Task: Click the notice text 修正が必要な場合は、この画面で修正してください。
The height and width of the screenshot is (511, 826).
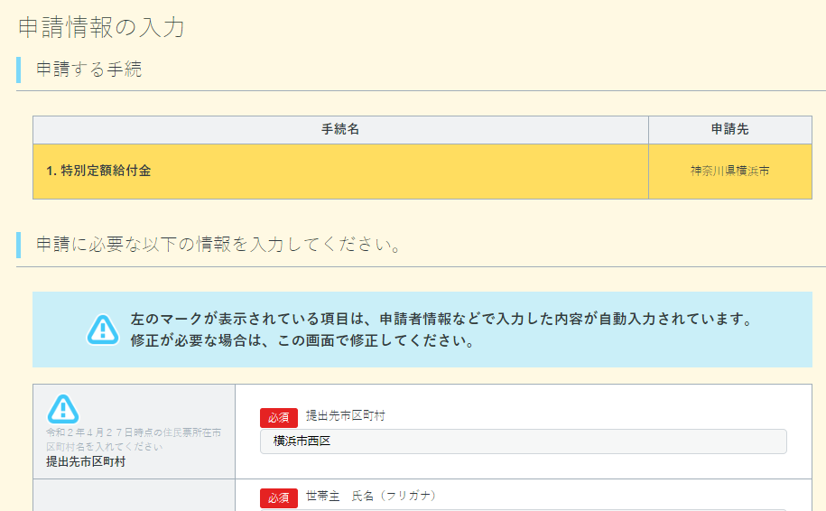Action: [302, 341]
